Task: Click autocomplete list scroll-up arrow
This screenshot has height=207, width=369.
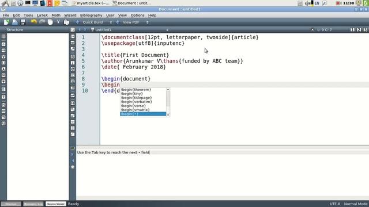Action: point(168,90)
